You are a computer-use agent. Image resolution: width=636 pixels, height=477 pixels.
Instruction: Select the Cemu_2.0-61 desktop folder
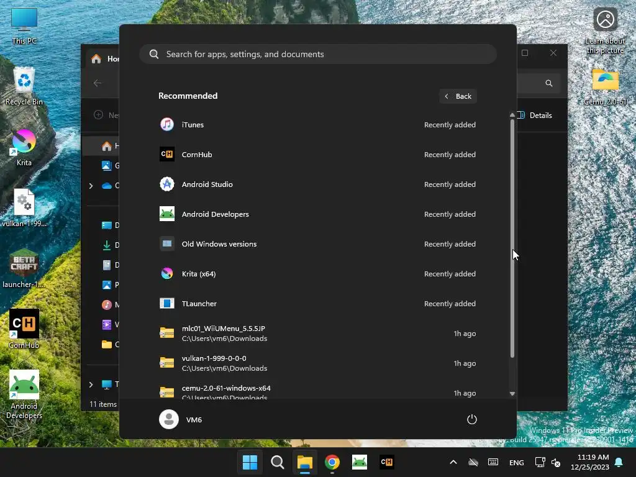605,86
